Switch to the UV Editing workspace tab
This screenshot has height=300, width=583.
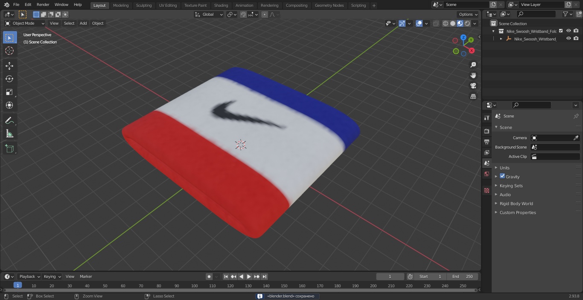point(168,6)
